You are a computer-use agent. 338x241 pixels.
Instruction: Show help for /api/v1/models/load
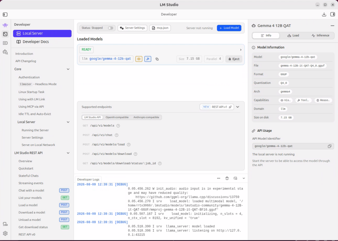click(129, 145)
